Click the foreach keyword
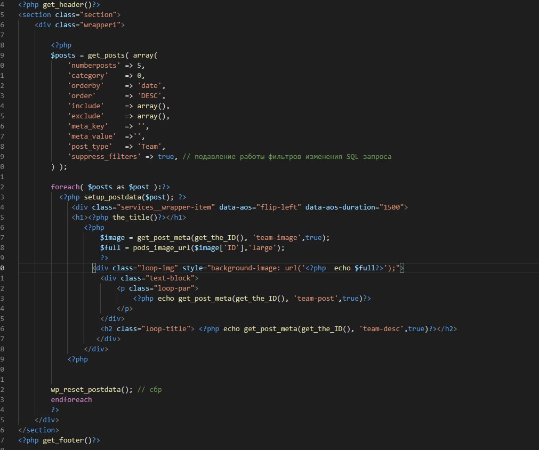 pos(66,187)
